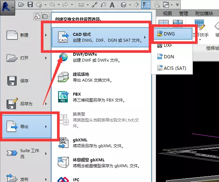Choose DWG from the CAD submenu

pyautogui.click(x=173, y=34)
